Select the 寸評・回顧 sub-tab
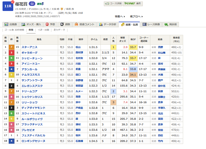Viewport: 206px width, 149px height. [x=43, y=30]
